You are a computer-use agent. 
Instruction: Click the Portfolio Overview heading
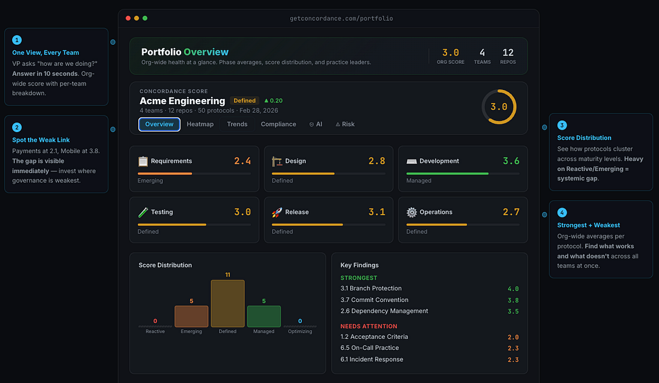click(x=185, y=52)
